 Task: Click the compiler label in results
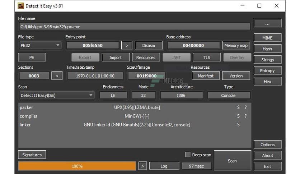point(28,116)
